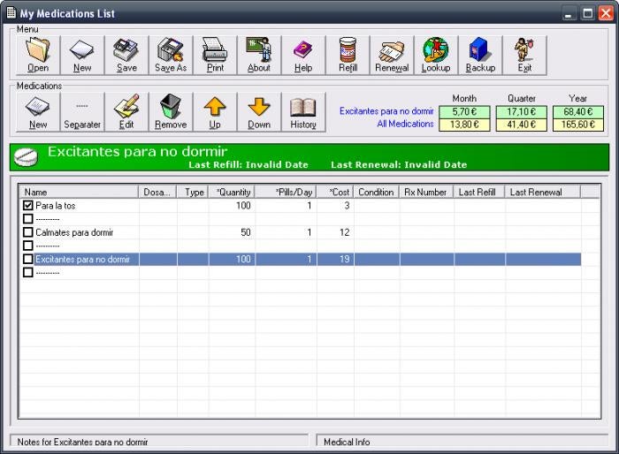Print the medications list
619x454 pixels.
tap(215, 55)
